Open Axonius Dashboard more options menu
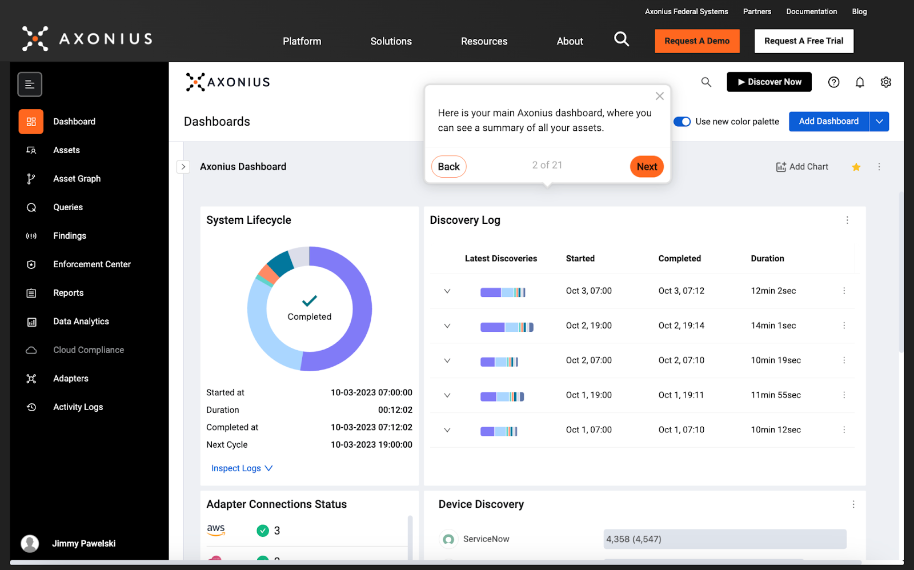 [x=879, y=167]
